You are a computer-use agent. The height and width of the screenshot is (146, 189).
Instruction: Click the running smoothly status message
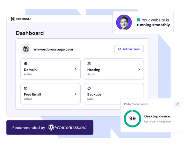click(x=153, y=22)
